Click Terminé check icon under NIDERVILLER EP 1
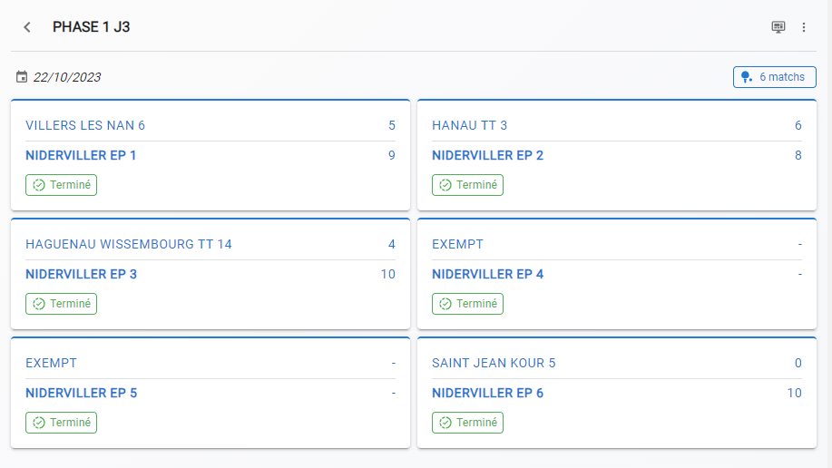832x468 pixels. (x=39, y=185)
